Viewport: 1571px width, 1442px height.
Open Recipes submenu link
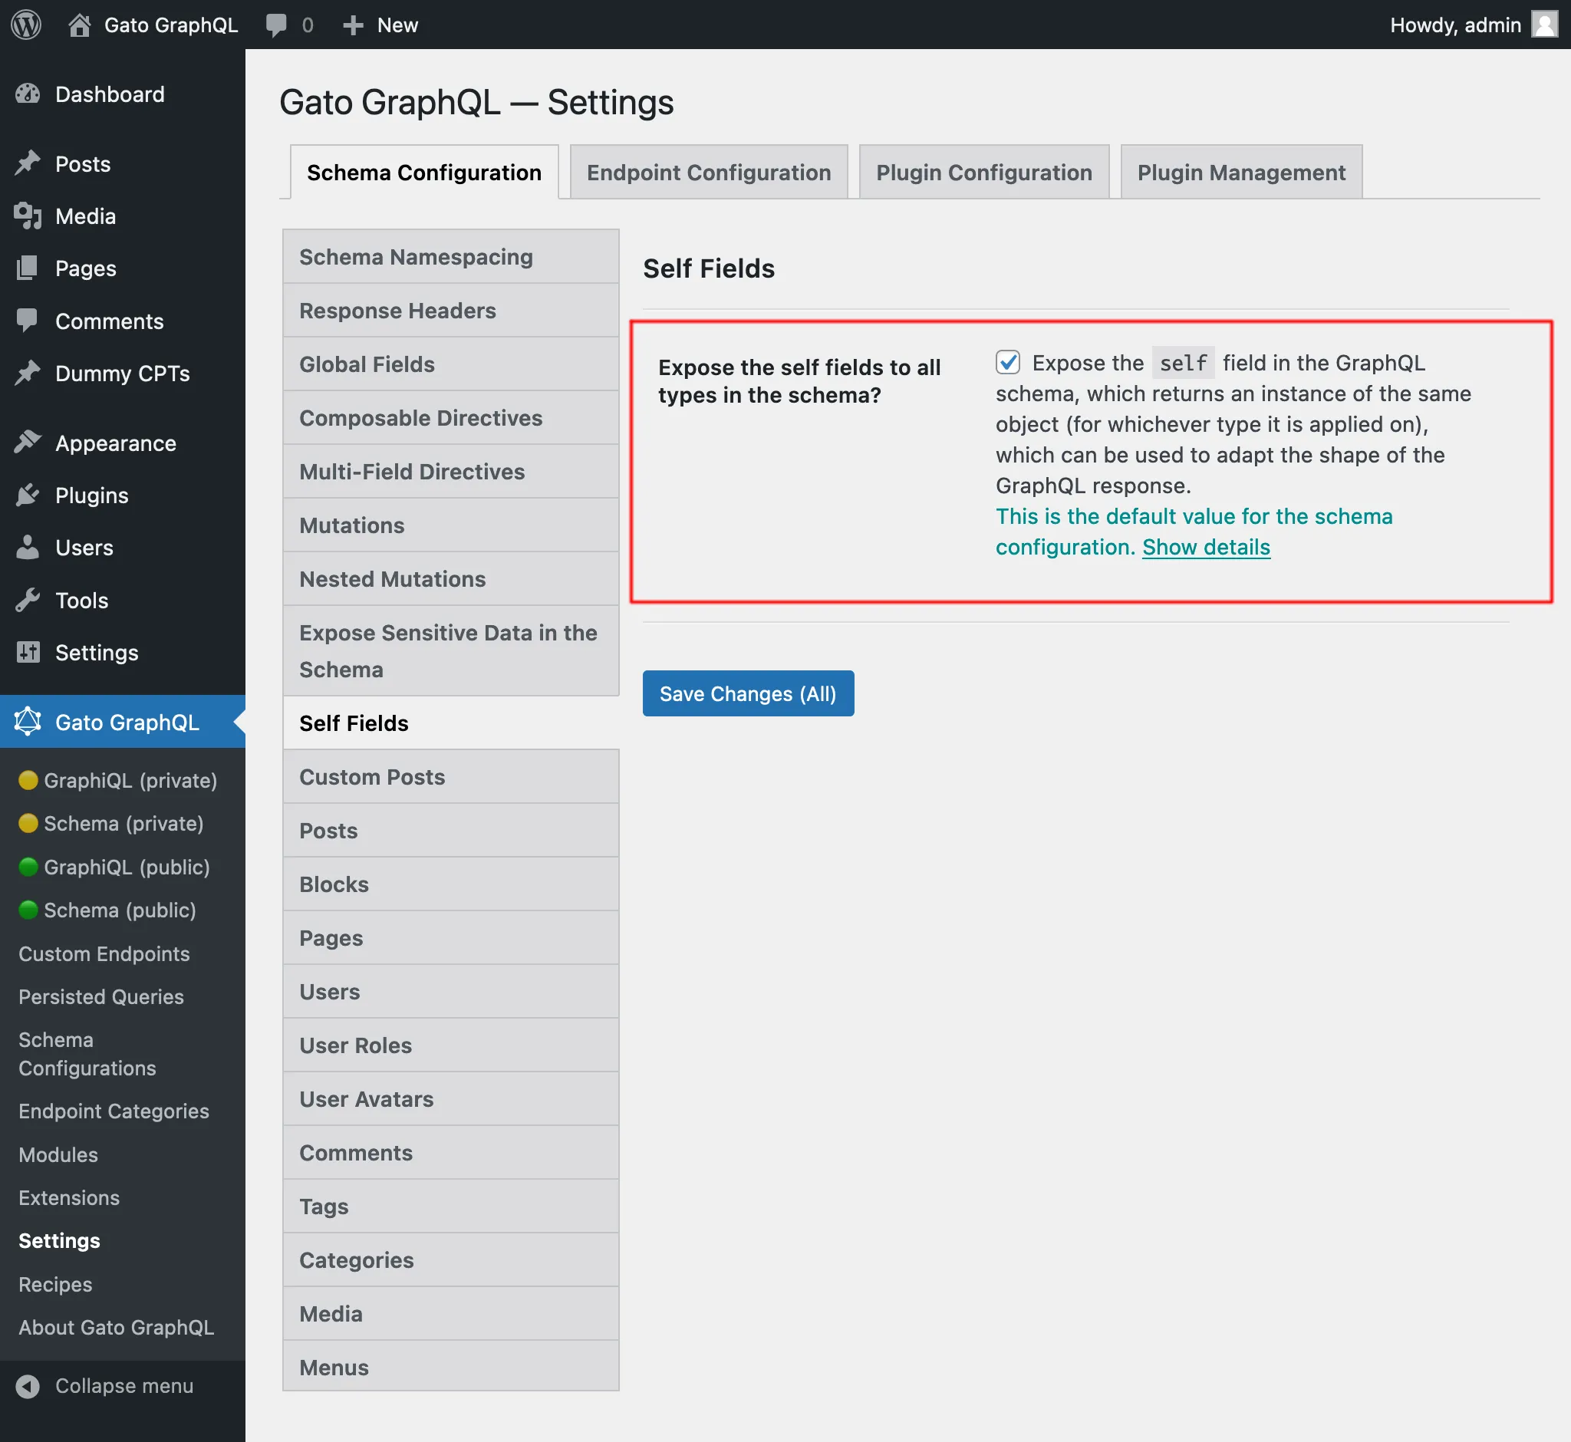point(55,1285)
